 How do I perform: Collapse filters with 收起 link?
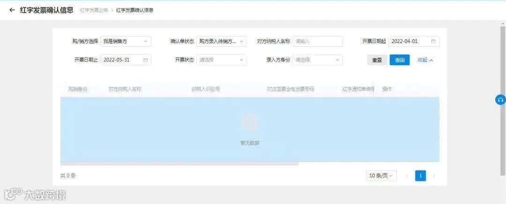pyautogui.click(x=425, y=60)
